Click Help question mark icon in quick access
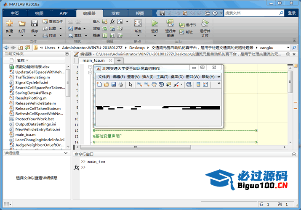The width and height of the screenshot is (301, 210). [x=215, y=13]
